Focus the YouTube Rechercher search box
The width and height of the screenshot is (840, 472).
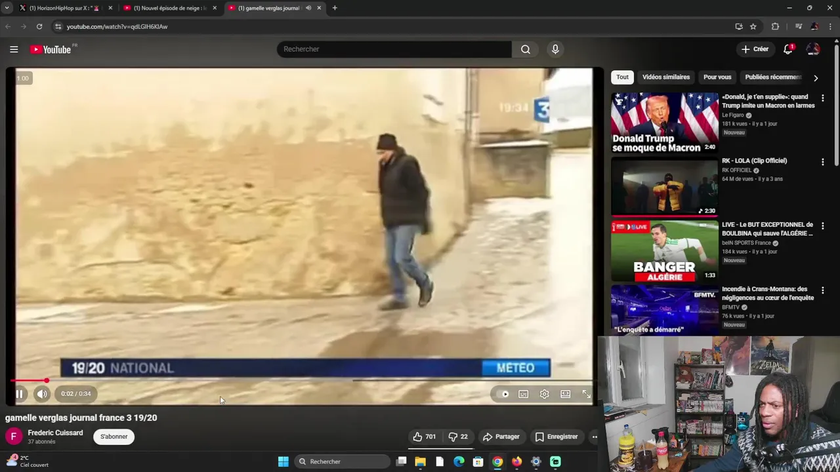[394, 49]
